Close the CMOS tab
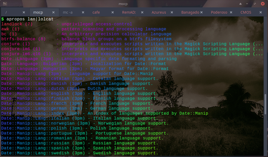Image resolution: width=268 pixels, height=157 pixels. (x=261, y=12)
